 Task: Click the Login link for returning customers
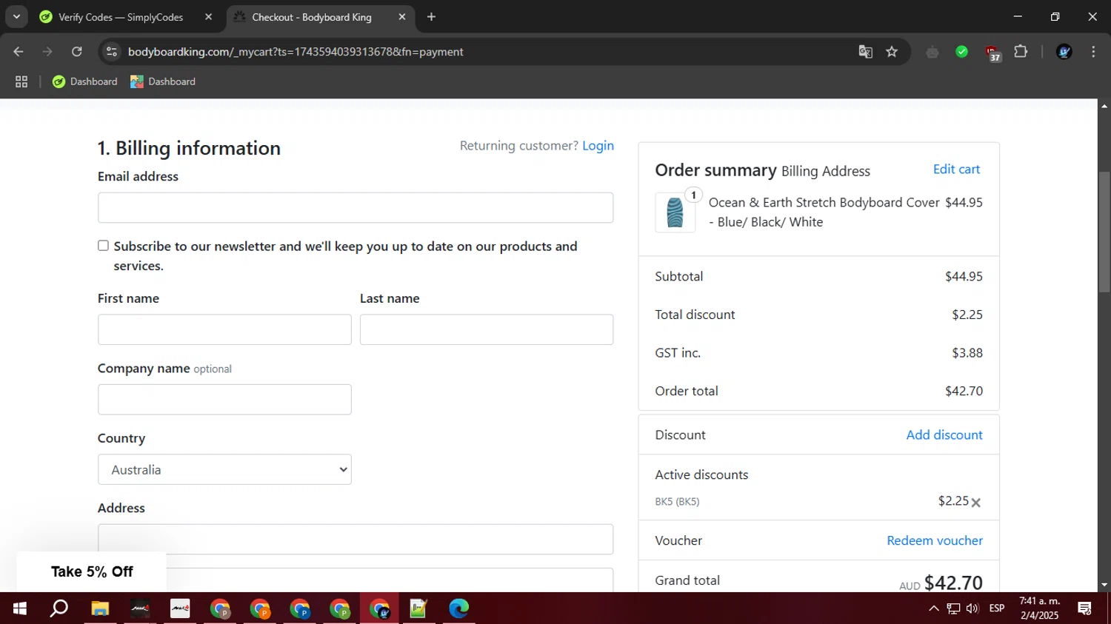click(598, 146)
